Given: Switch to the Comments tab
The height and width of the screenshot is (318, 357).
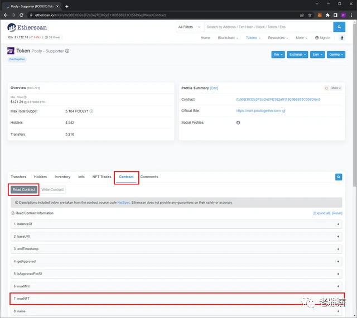Looking at the screenshot, I should pyautogui.click(x=149, y=177).
